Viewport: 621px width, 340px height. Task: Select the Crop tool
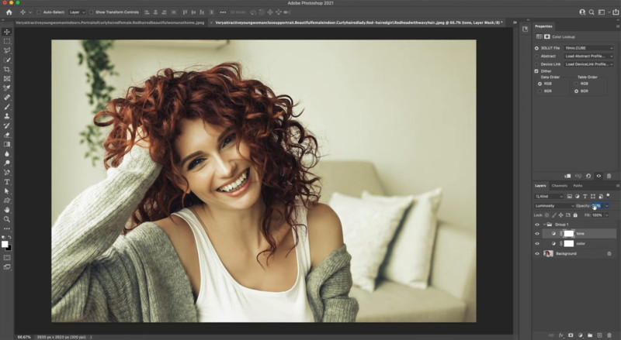pos(7,69)
